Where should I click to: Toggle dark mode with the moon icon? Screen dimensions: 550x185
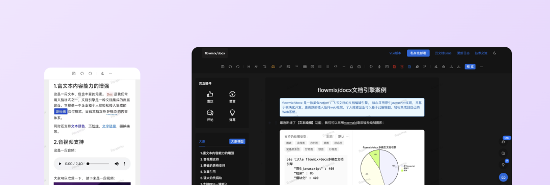click(495, 53)
